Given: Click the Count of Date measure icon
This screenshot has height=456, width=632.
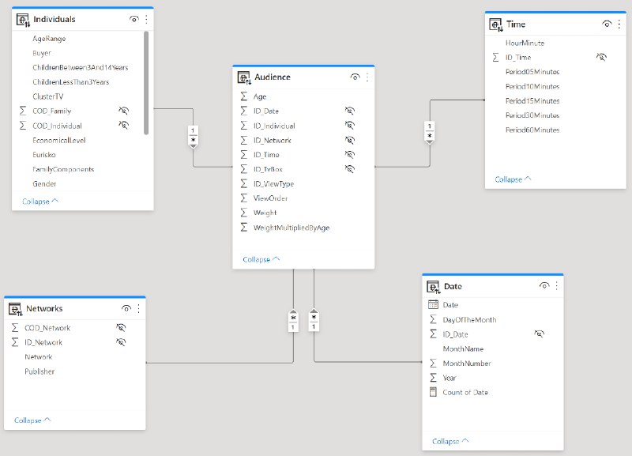Looking at the screenshot, I should click(433, 392).
